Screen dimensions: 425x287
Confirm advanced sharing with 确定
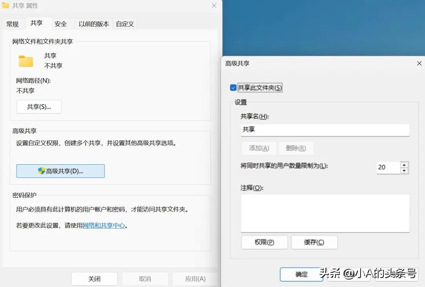[301, 274]
